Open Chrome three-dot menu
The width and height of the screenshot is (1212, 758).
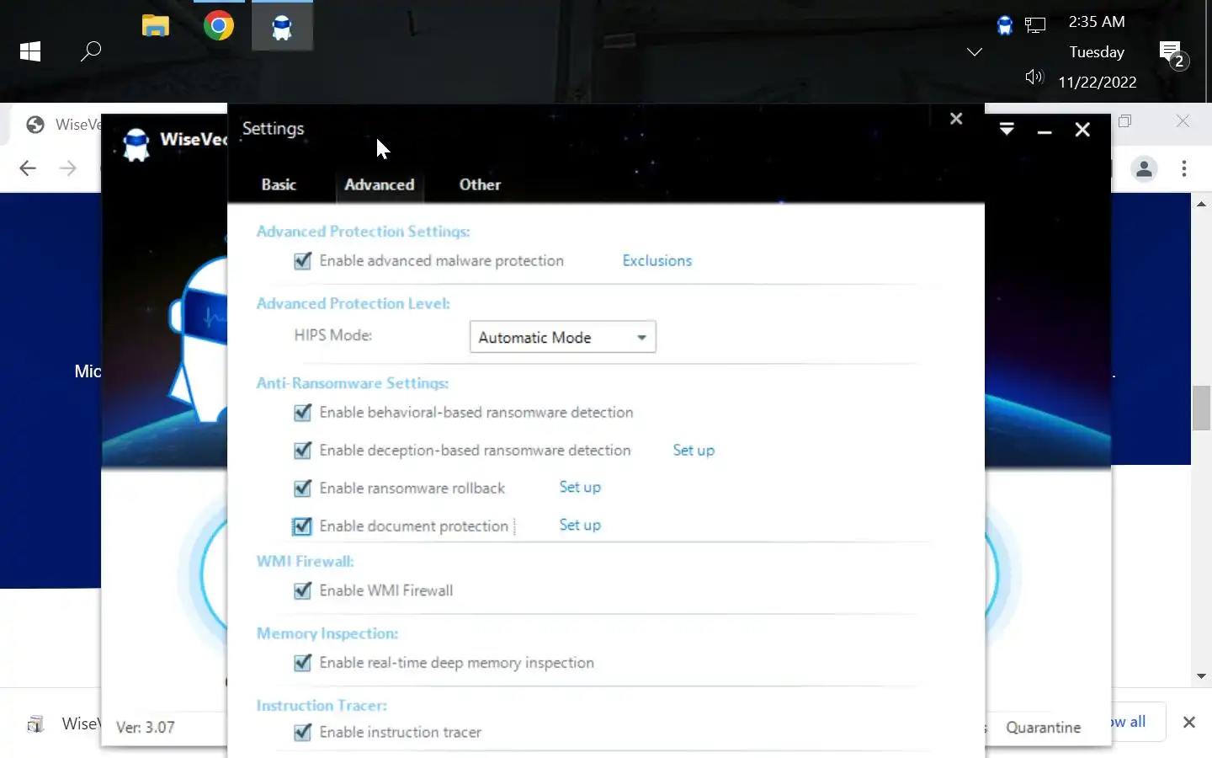point(1184,168)
